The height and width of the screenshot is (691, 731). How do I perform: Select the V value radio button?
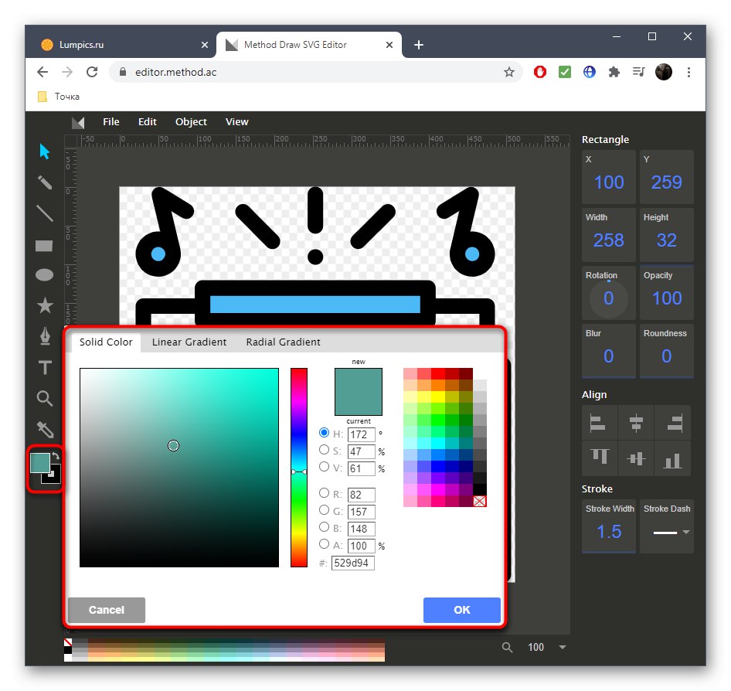coord(324,466)
